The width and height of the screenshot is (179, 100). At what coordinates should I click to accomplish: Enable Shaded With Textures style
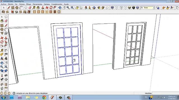click(133, 8)
